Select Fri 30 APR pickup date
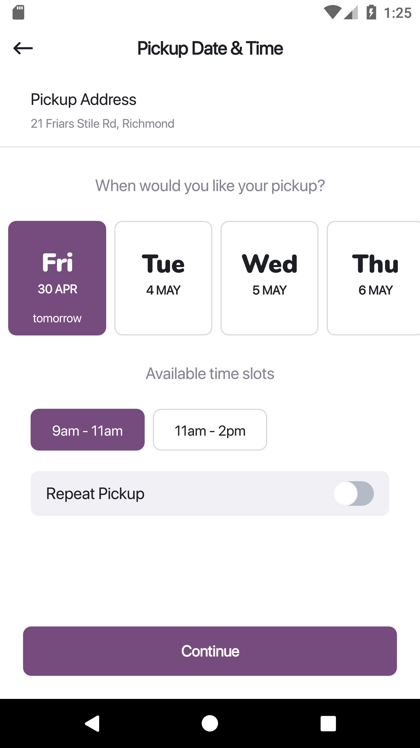 [x=57, y=278]
